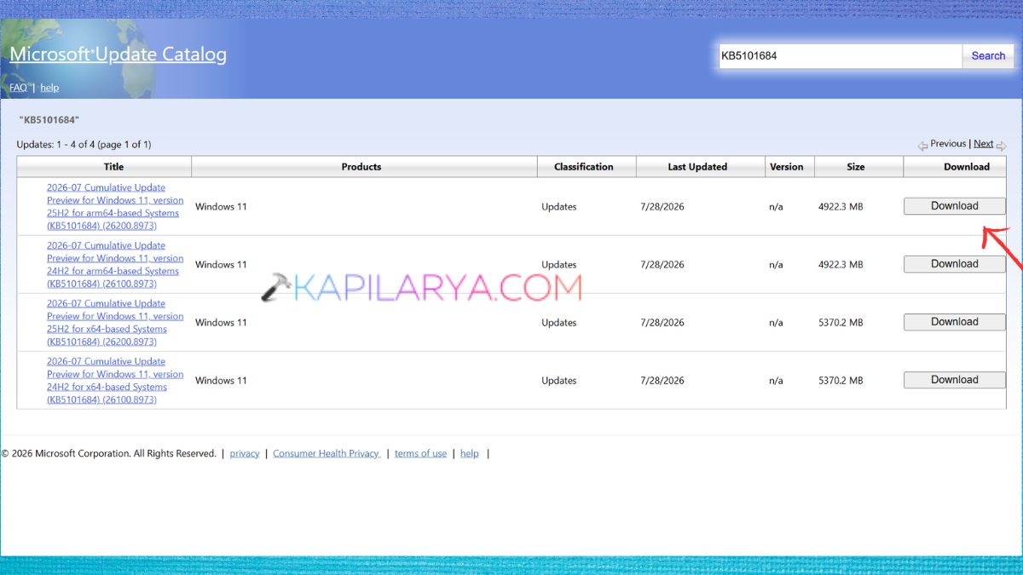Sort by the Classification column header

coord(583,167)
